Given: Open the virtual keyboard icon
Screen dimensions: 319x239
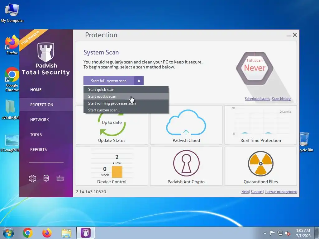Looking at the screenshot, I should click(60, 178).
